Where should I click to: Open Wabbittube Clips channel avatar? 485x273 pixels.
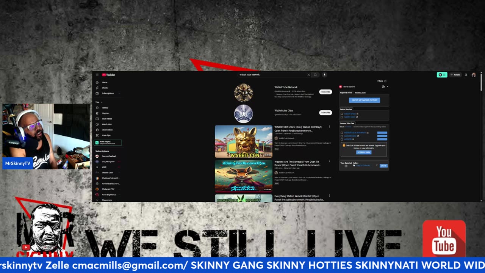click(243, 114)
